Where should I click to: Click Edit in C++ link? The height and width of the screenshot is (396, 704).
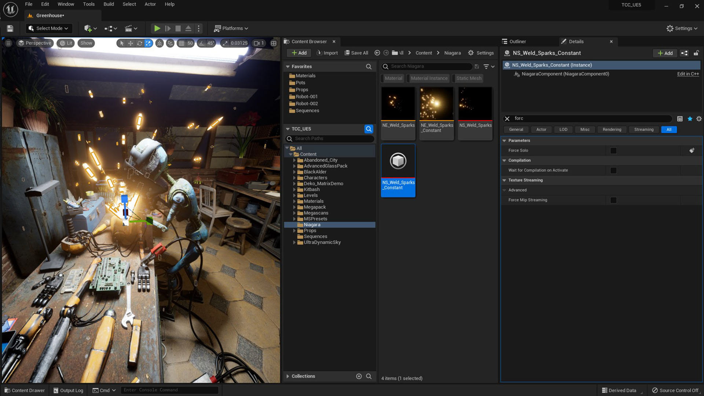click(688, 74)
